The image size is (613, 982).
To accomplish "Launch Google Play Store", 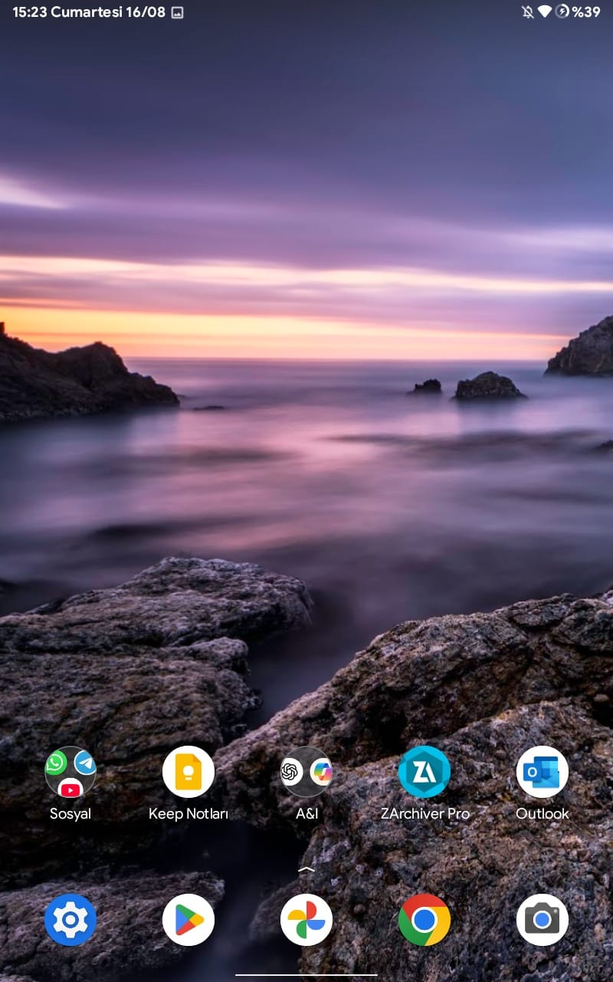I will [188, 919].
